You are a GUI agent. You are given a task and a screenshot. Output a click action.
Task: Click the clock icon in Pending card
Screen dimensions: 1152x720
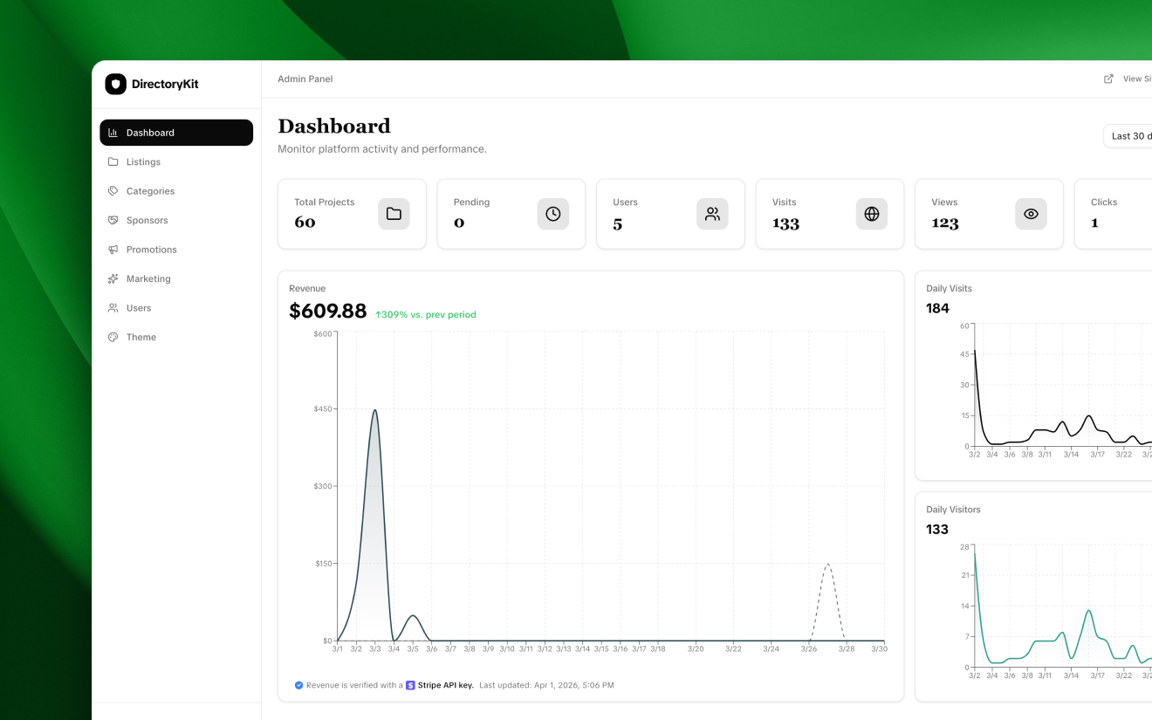pos(552,214)
